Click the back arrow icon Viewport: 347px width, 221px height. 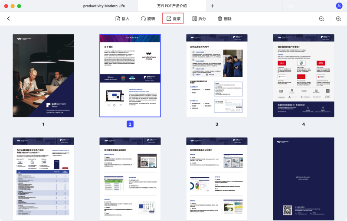pyautogui.click(x=8, y=19)
